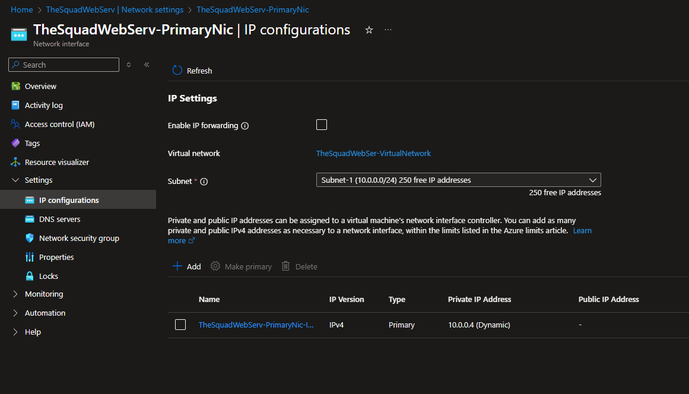Click the external link icon after more
The image size is (689, 394).
click(x=192, y=240)
